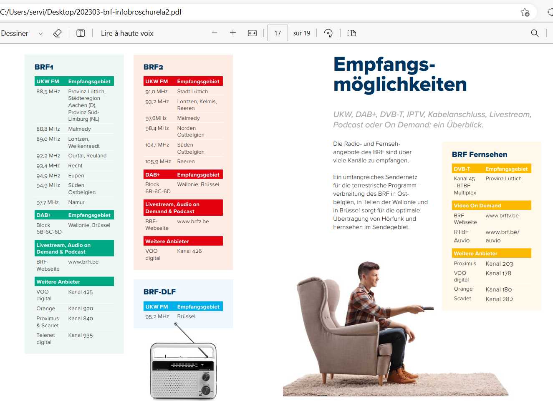The image size is (553, 401).
Task: Open the www.brf2.be link
Action: coord(193,222)
